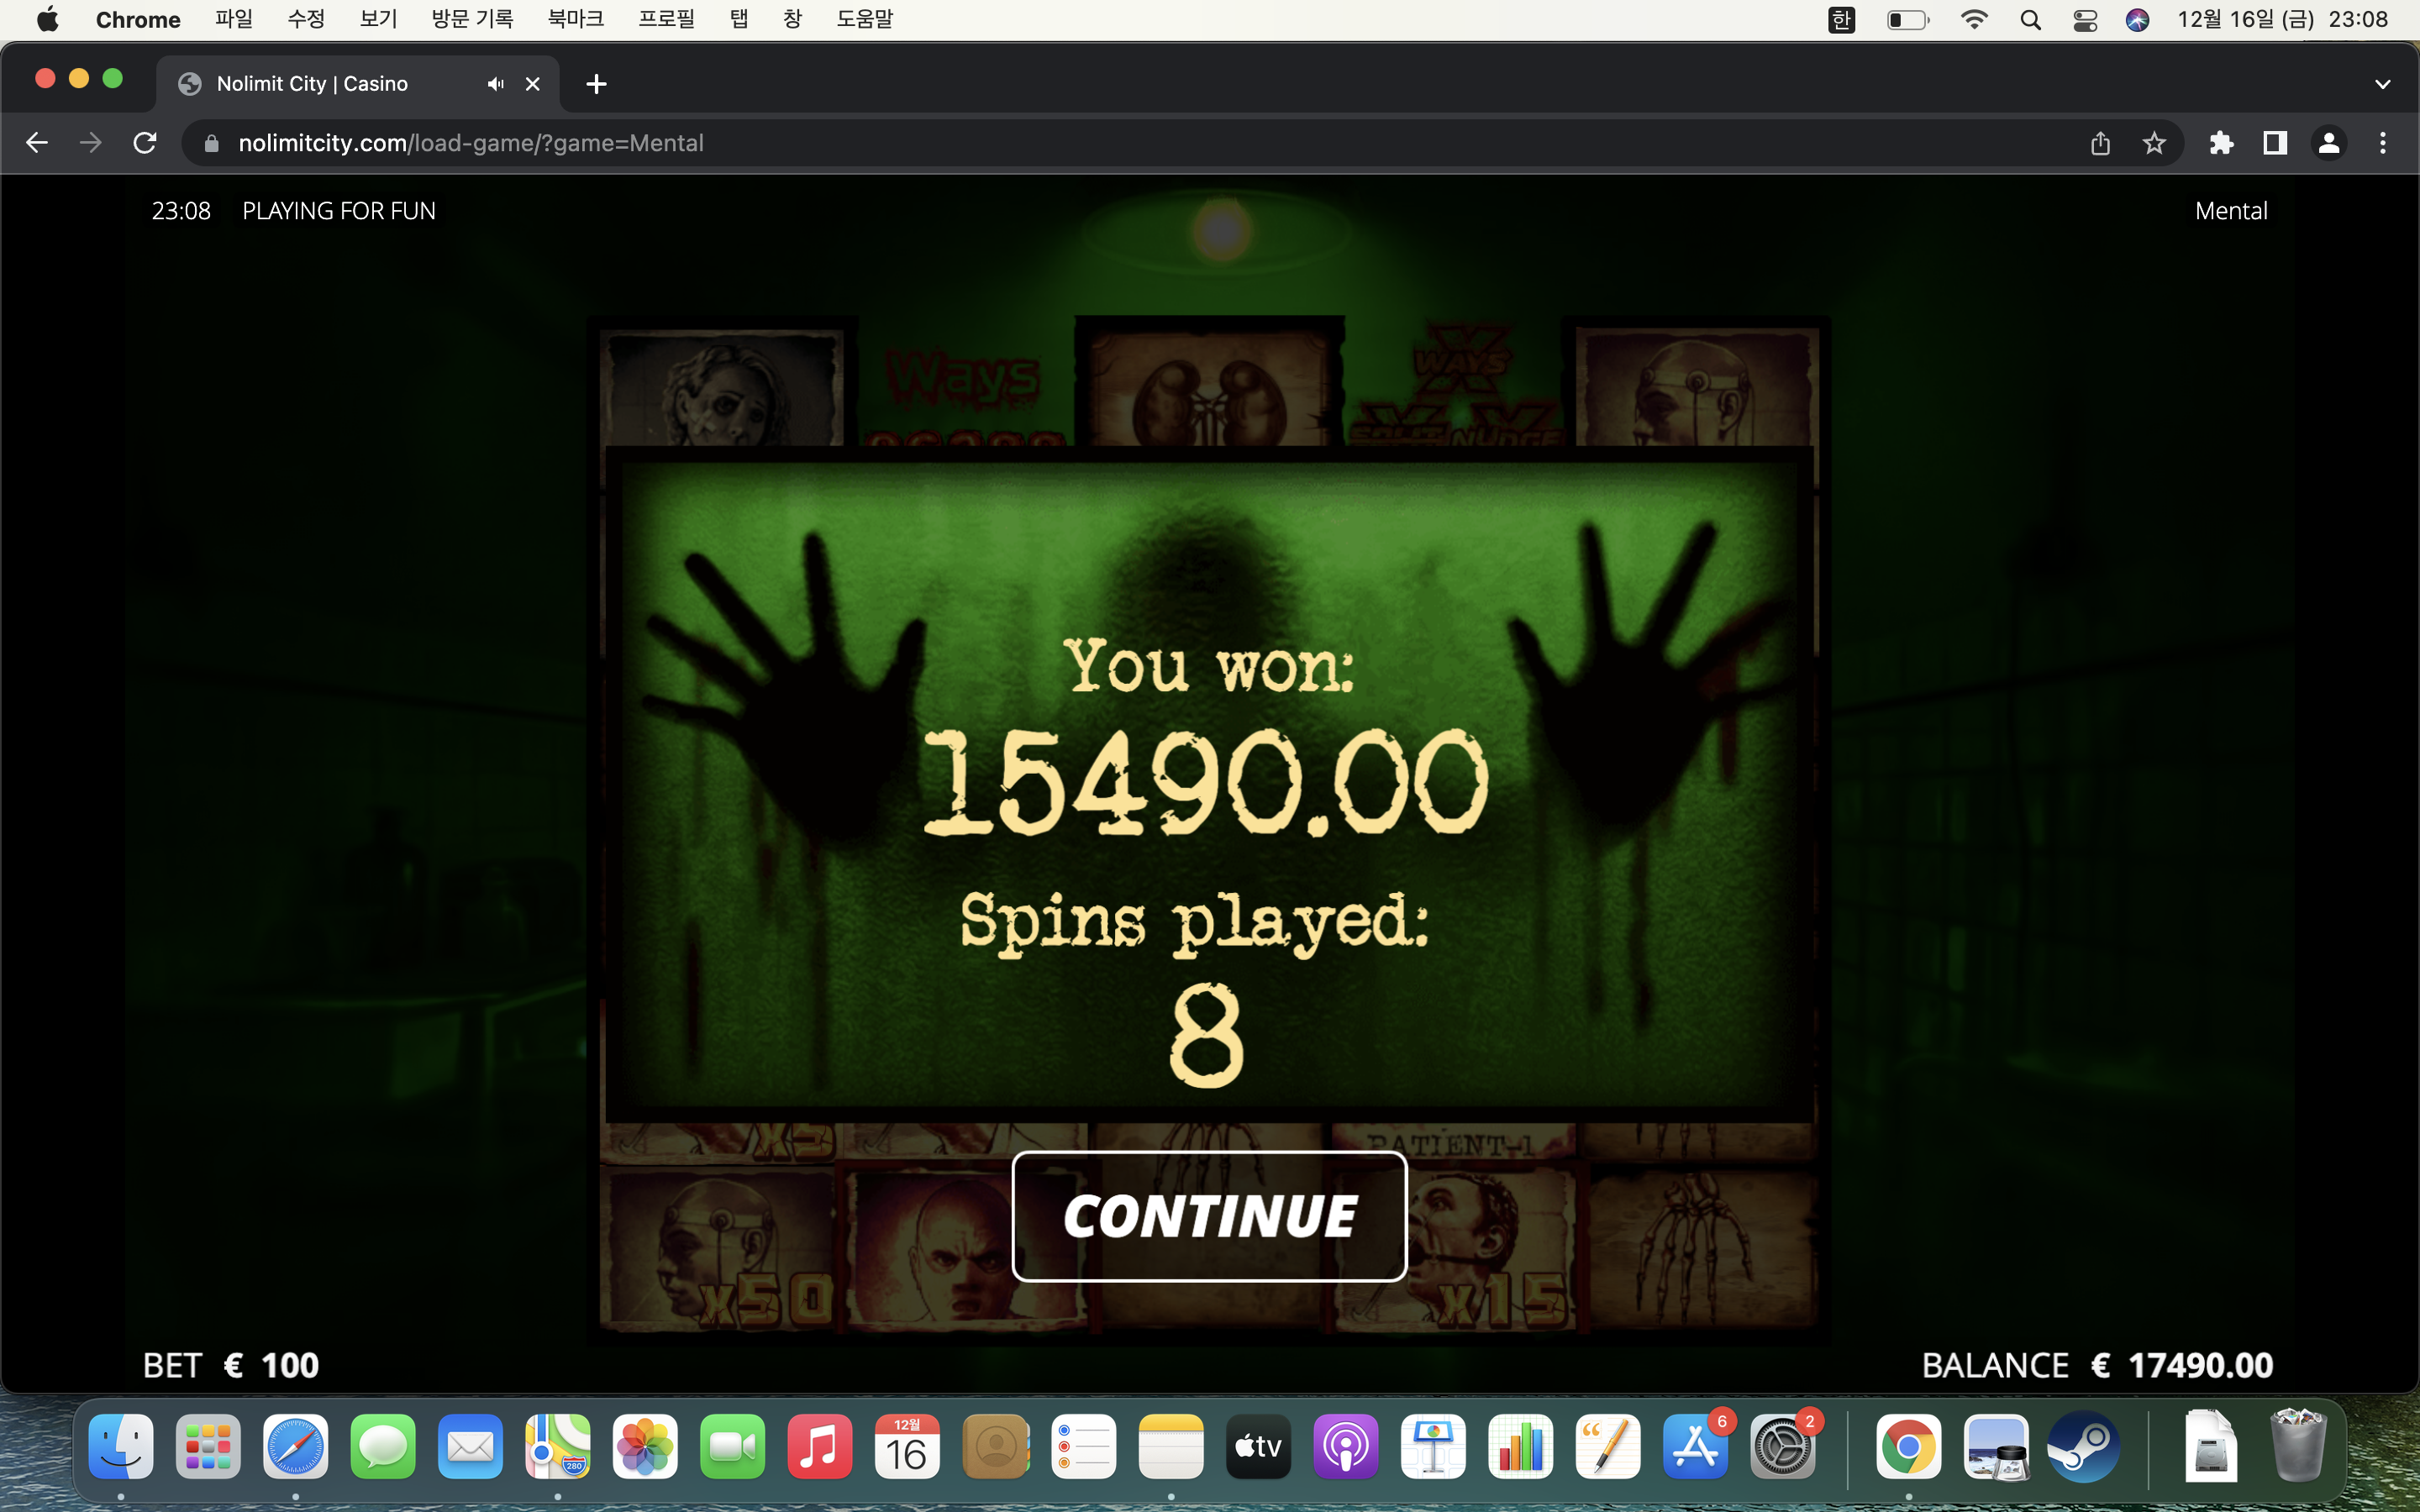Launch FaceTime from the Dock
2420x1512 pixels.
tap(733, 1446)
